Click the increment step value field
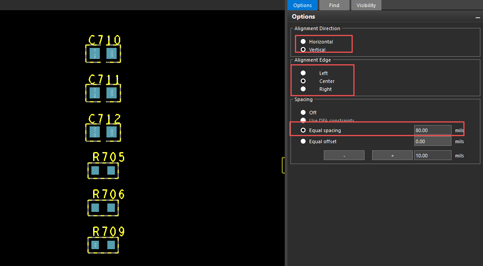Image resolution: width=483 pixels, height=266 pixels. click(x=432, y=156)
